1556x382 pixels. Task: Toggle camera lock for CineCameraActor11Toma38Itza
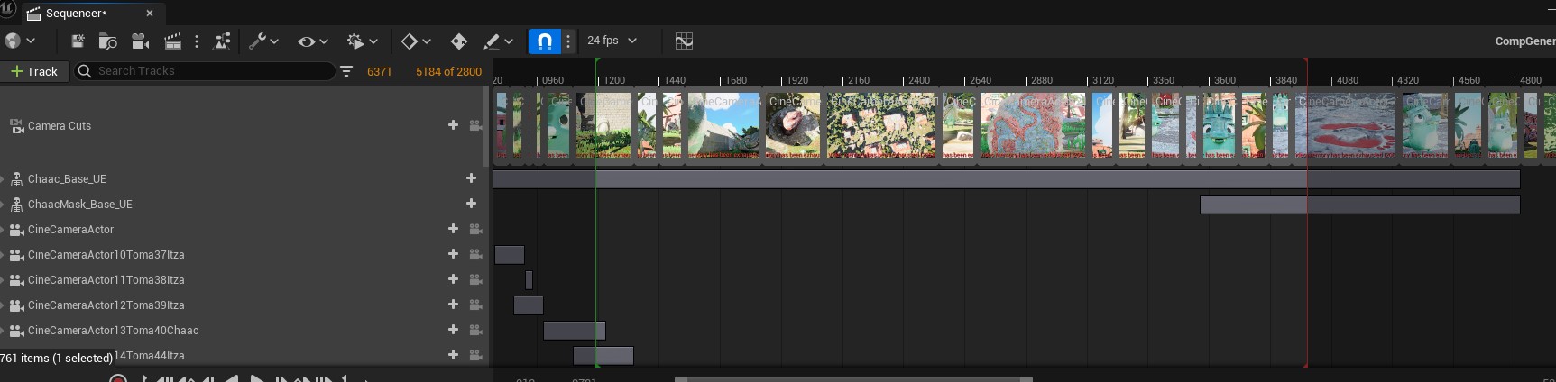[475, 279]
